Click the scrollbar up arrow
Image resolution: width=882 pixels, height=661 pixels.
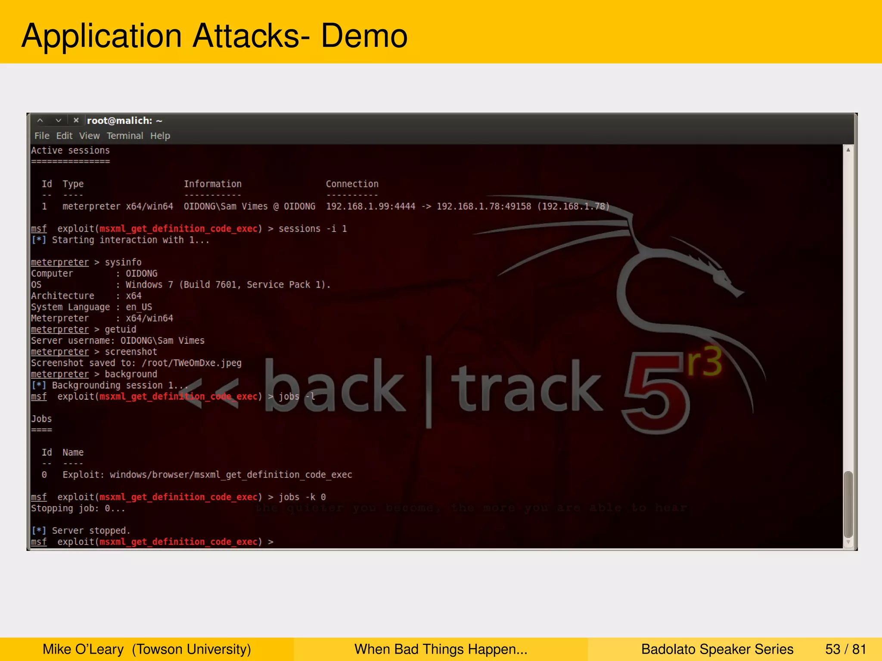pyautogui.click(x=848, y=150)
